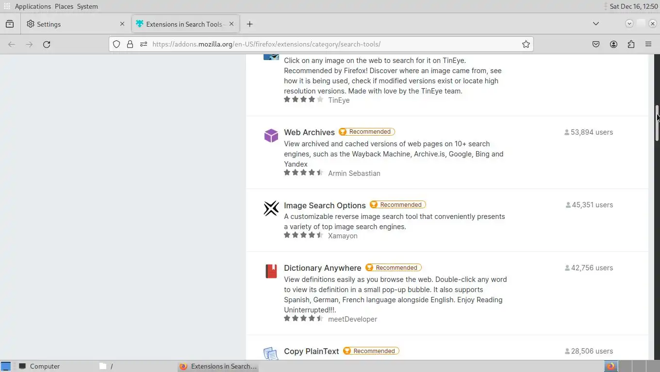Expand the list all tabs dropdown
660x372 pixels.
pyautogui.click(x=596, y=24)
